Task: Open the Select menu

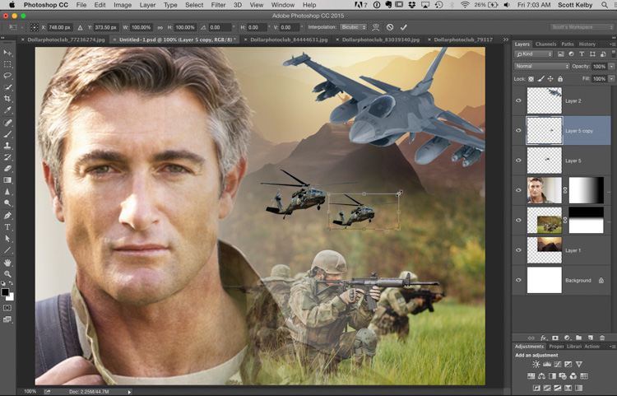Action: pyautogui.click(x=194, y=5)
